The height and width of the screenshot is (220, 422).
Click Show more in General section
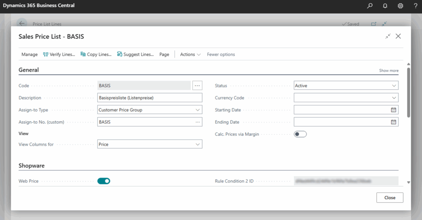(x=389, y=70)
